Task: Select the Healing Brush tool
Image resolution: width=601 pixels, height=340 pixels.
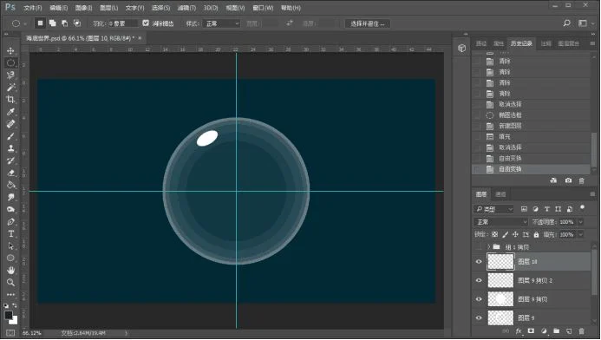Action: click(x=10, y=124)
